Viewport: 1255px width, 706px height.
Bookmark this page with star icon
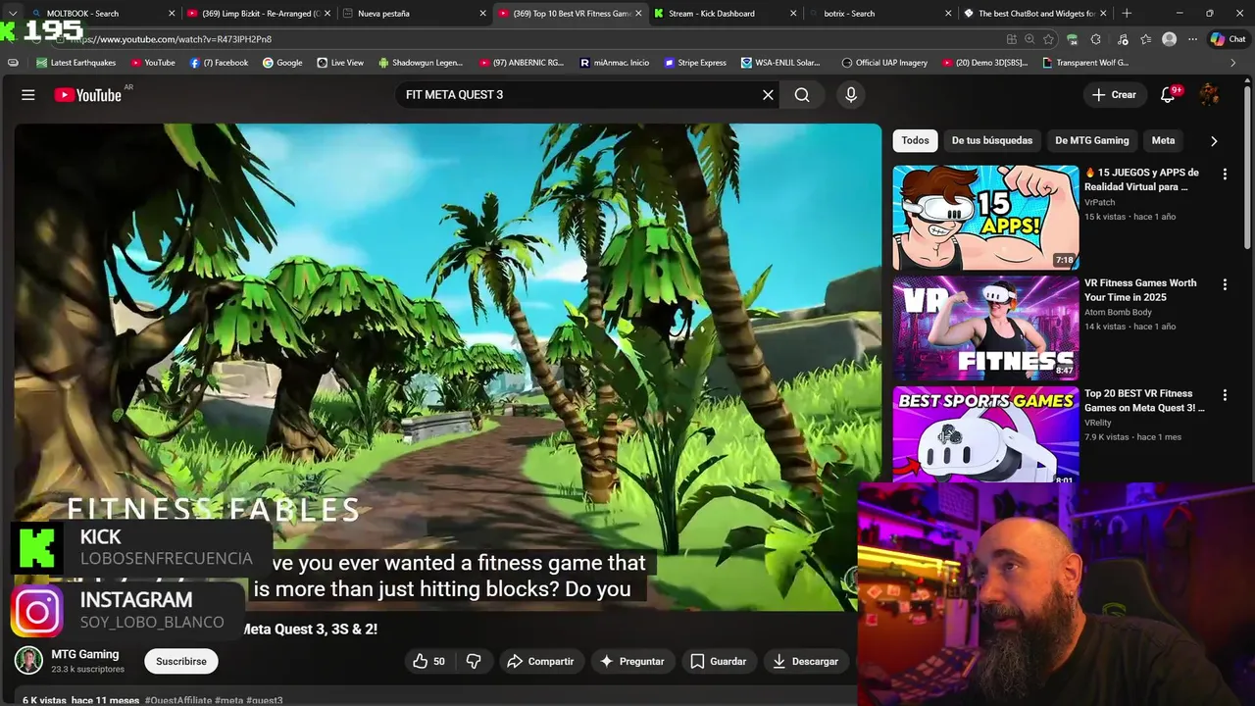pyautogui.click(x=1048, y=39)
